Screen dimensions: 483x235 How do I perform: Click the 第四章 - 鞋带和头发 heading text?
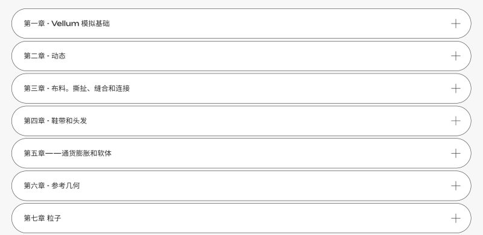click(56, 121)
